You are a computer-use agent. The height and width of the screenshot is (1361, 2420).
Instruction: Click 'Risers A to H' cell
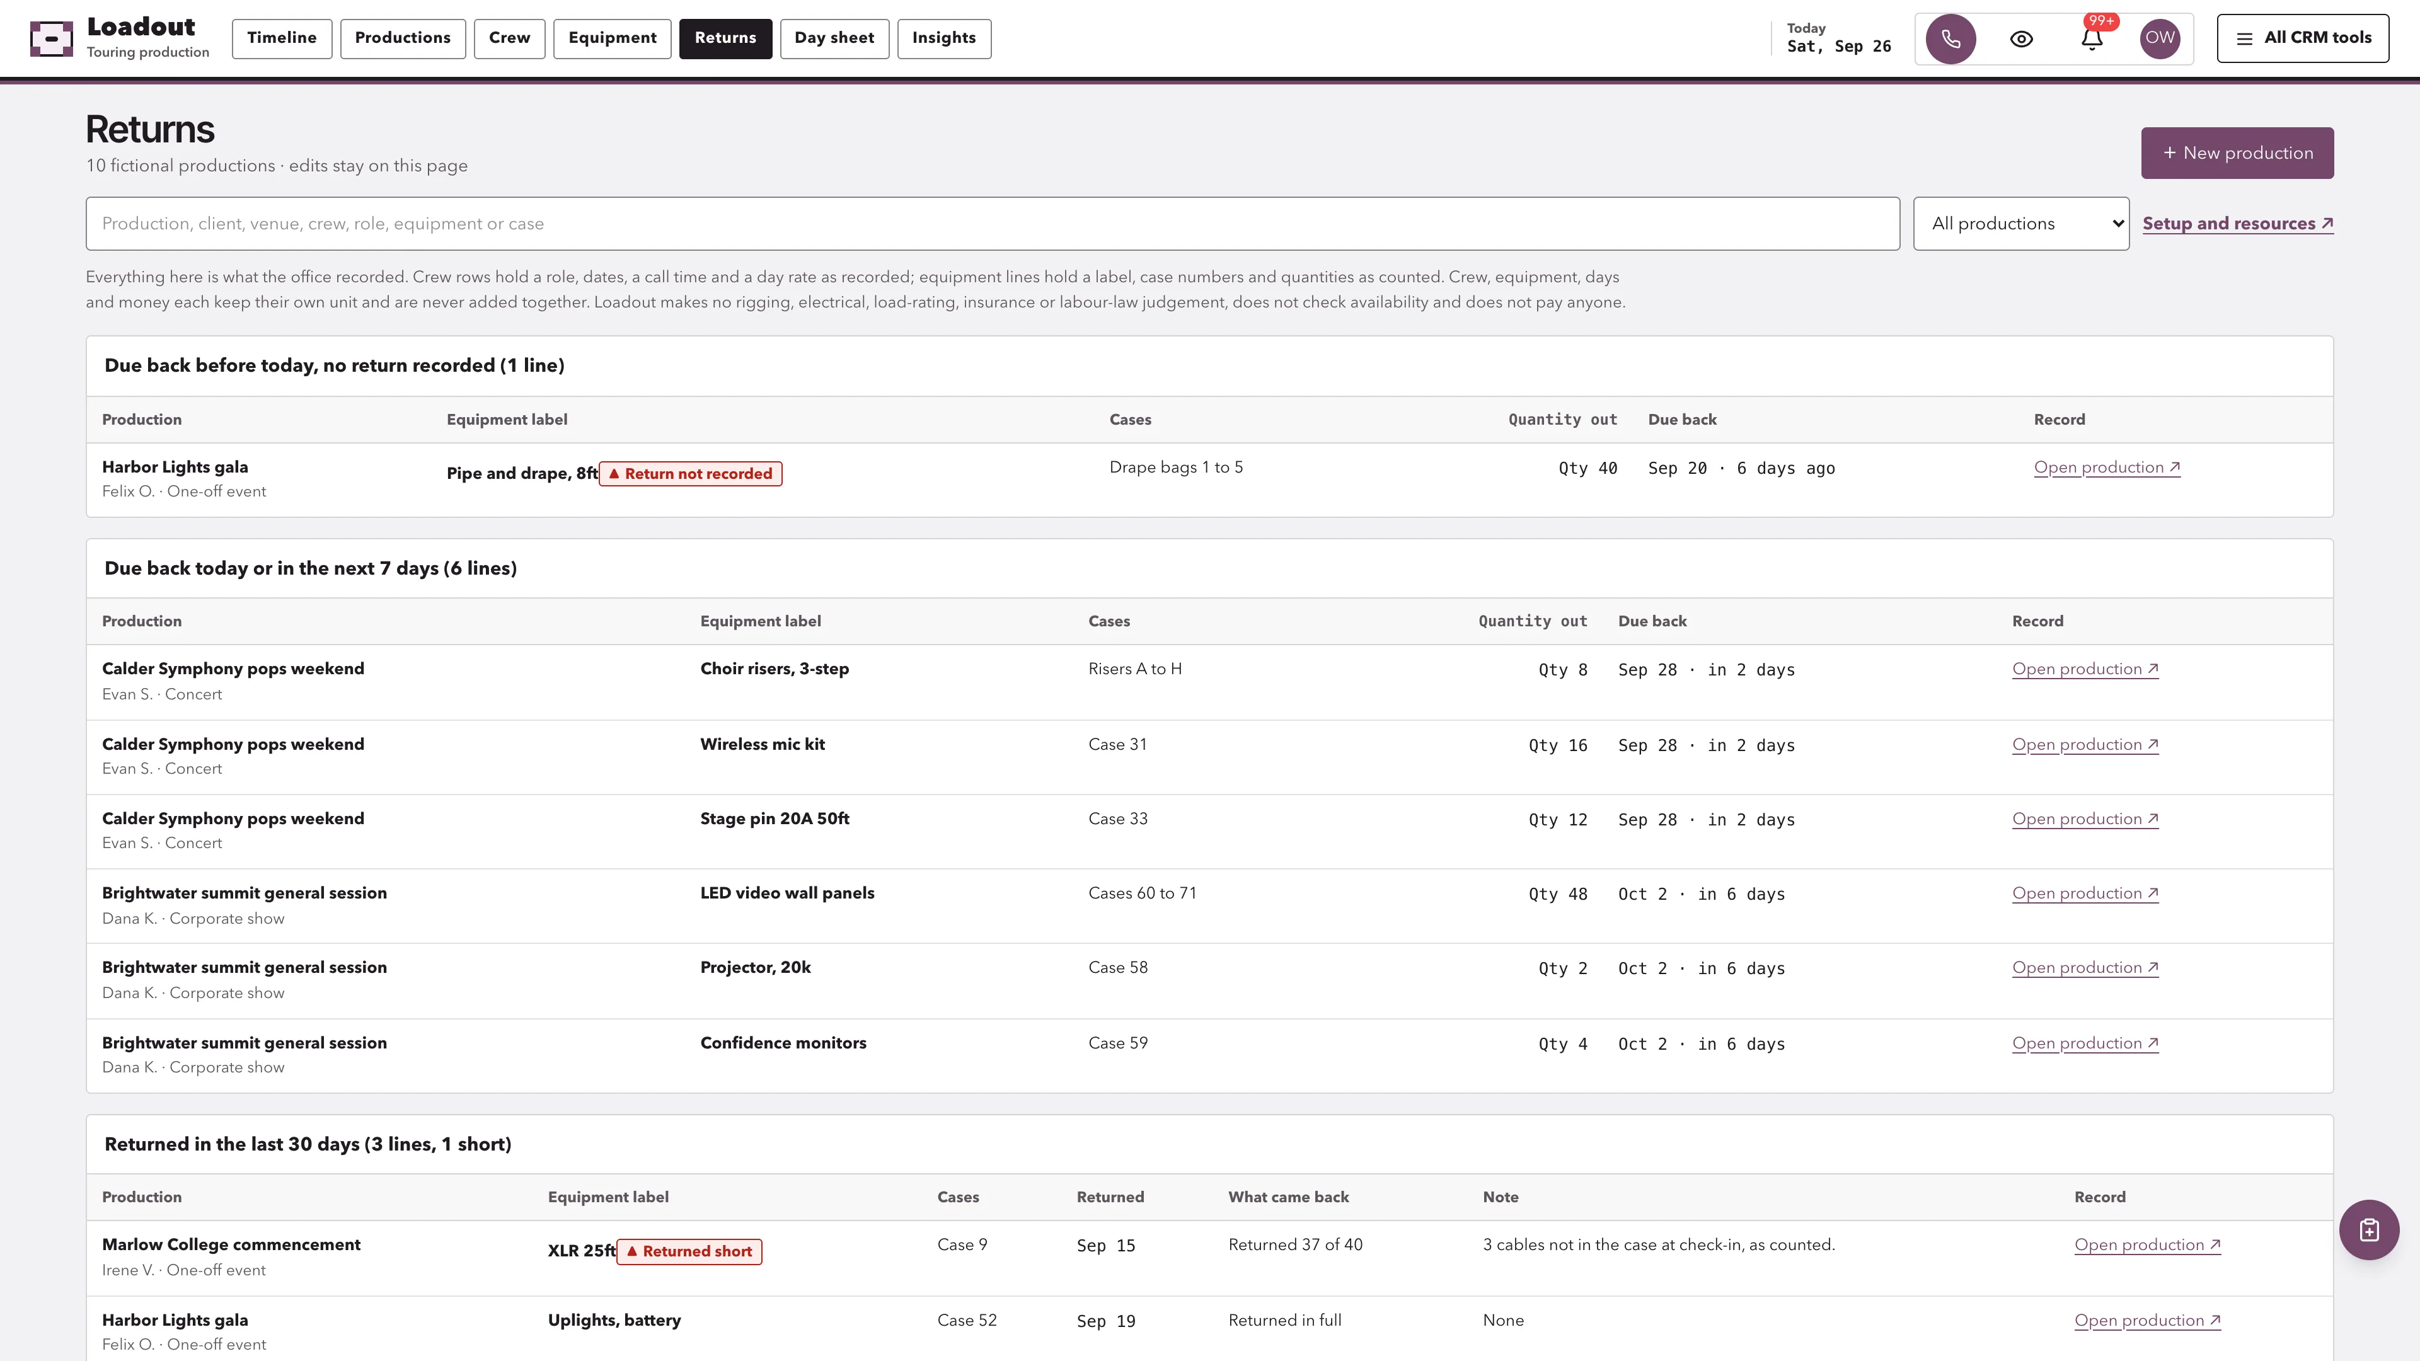(1135, 669)
